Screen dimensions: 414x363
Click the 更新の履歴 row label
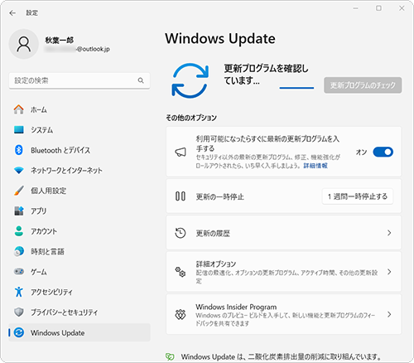[213, 234]
